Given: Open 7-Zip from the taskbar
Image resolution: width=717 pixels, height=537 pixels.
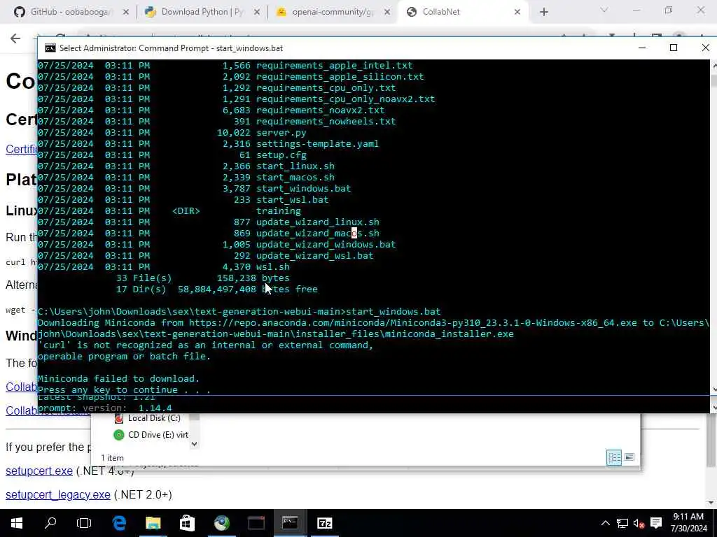Looking at the screenshot, I should tap(325, 523).
